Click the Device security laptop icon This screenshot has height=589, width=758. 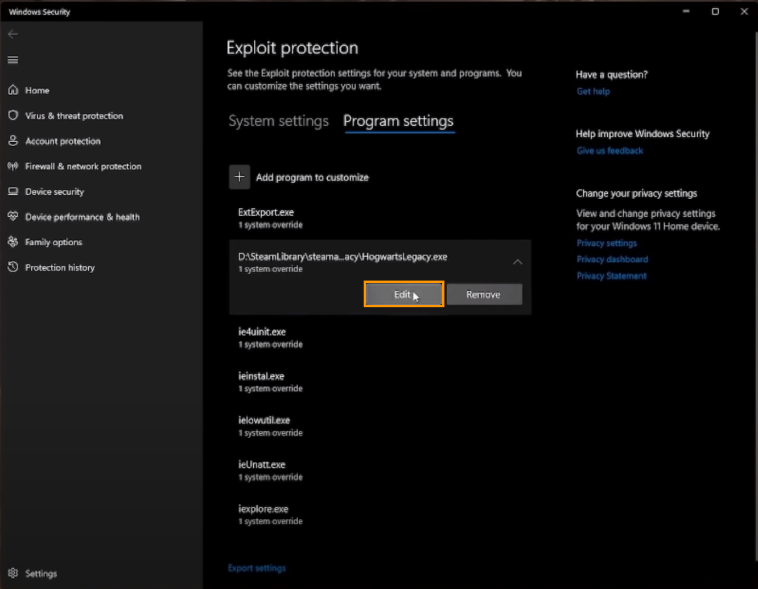click(x=13, y=191)
